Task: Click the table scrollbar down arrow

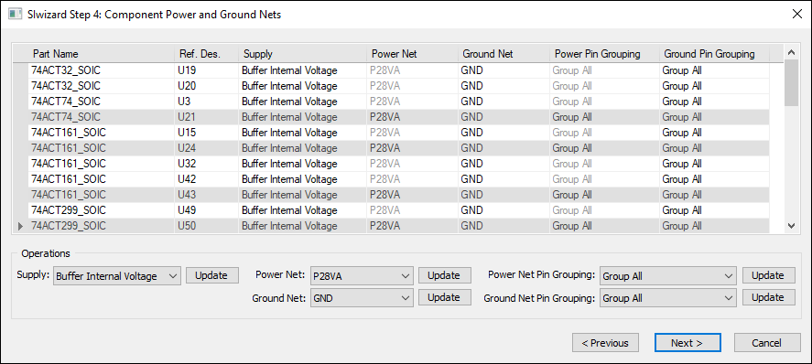Action: click(x=791, y=225)
